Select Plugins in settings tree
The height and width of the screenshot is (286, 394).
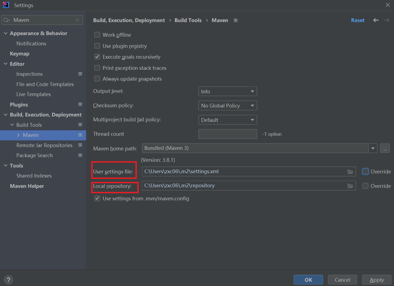[x=19, y=105]
